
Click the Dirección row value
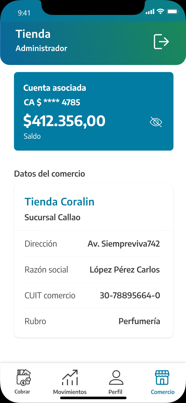pos(124,243)
